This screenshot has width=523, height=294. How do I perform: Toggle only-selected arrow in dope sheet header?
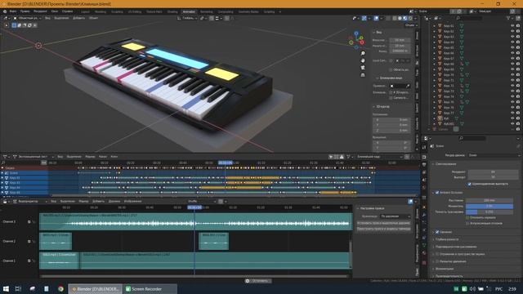click(x=331, y=157)
